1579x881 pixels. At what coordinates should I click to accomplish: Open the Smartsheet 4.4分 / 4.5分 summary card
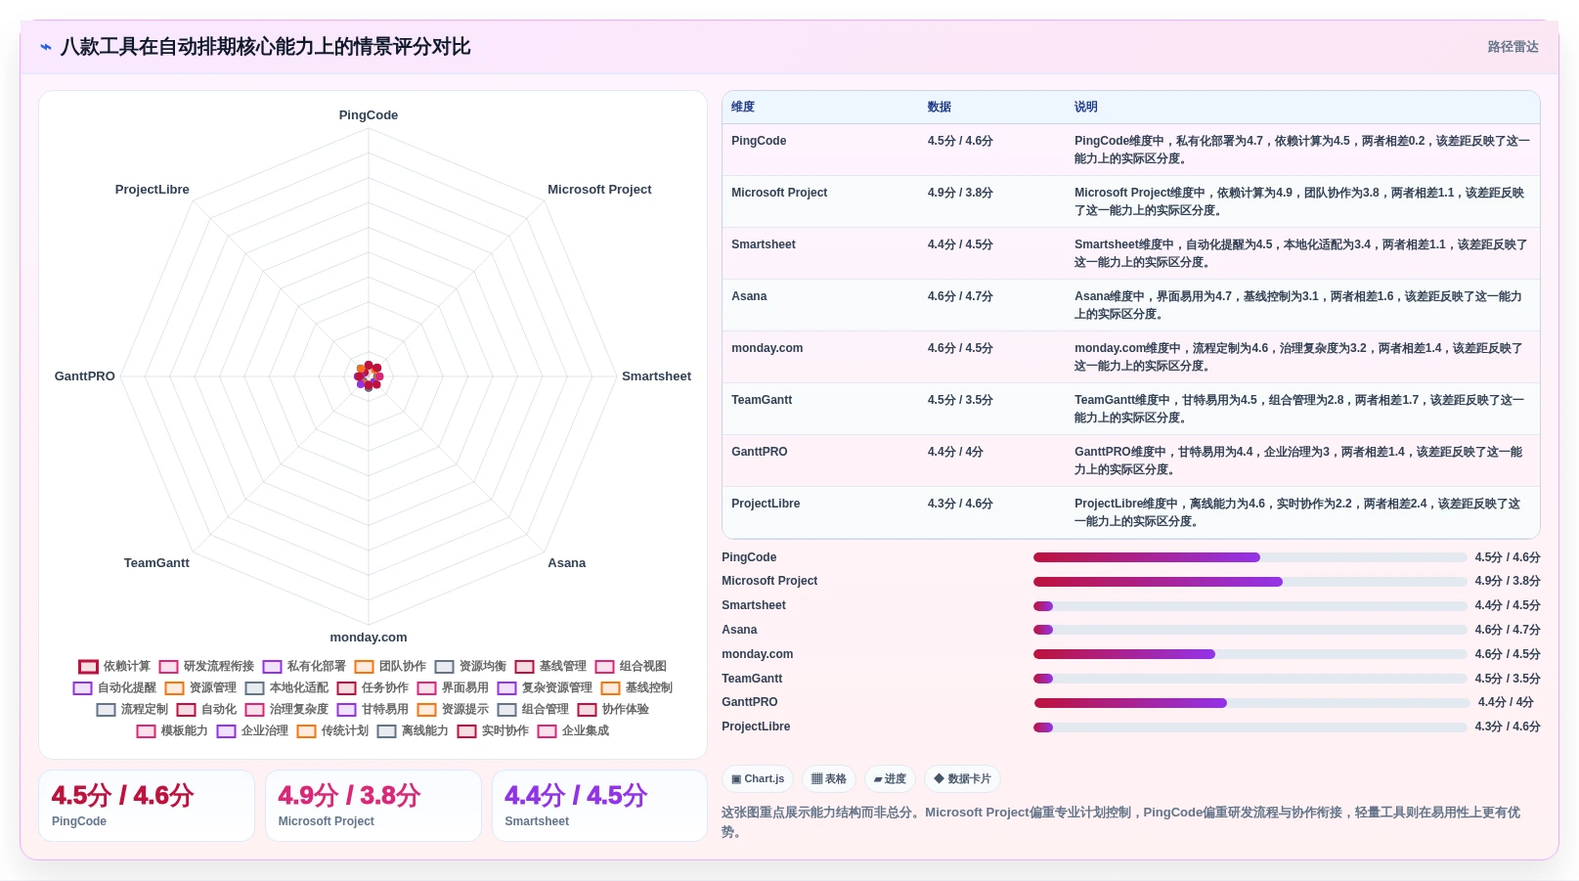[599, 806]
